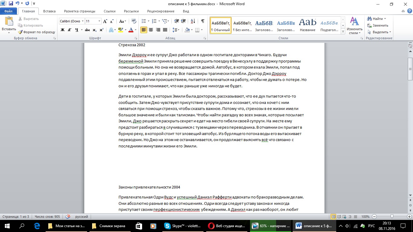Apply the No Spacing (Без инте...) style

tap(242, 25)
